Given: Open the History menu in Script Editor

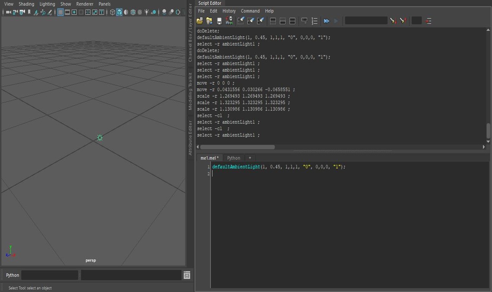Looking at the screenshot, I should [229, 11].
